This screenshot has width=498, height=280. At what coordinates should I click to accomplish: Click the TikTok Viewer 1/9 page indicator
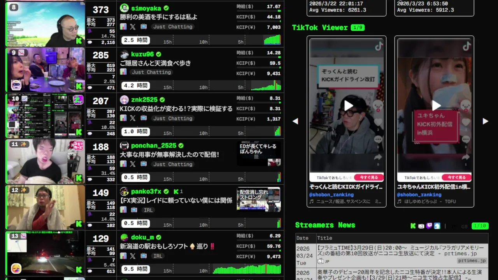click(358, 28)
